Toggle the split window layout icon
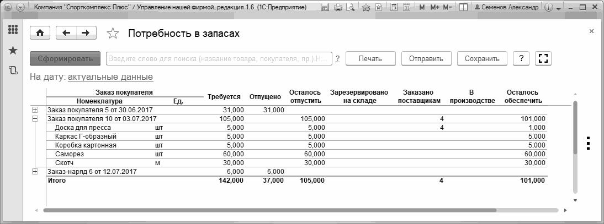The image size is (604, 224). point(464,7)
